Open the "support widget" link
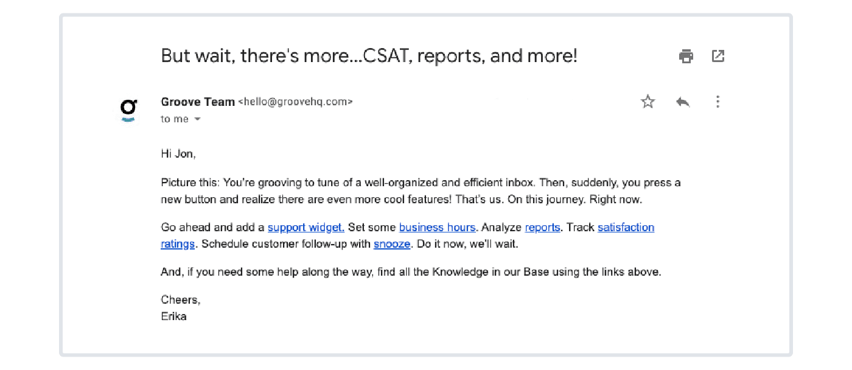 [306, 228]
